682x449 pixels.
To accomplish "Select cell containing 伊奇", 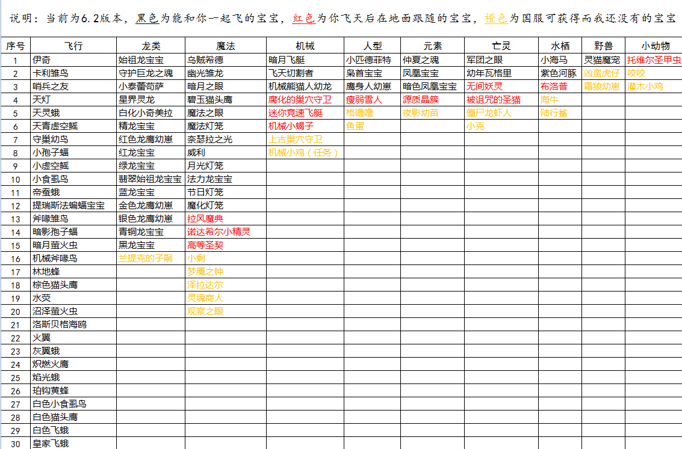I will (x=73, y=60).
